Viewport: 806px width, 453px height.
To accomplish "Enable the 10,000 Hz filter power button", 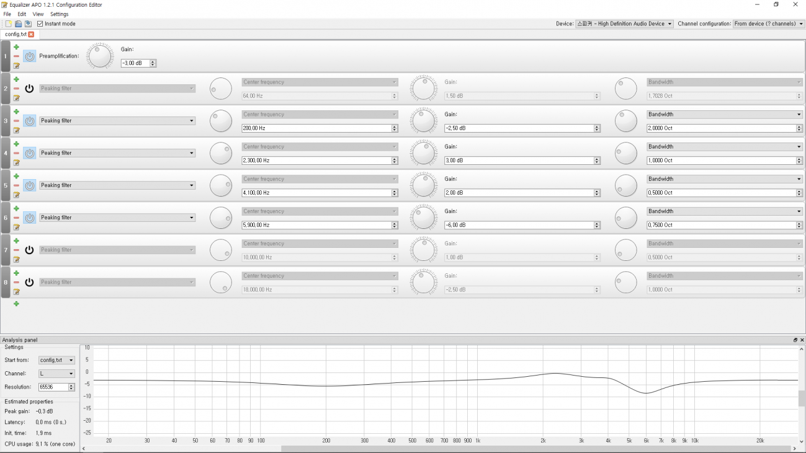I will coord(30,250).
